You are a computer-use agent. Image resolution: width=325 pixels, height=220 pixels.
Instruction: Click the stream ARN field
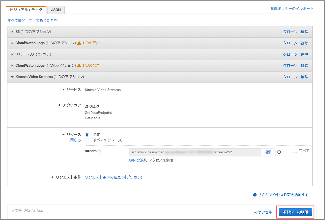195,152
